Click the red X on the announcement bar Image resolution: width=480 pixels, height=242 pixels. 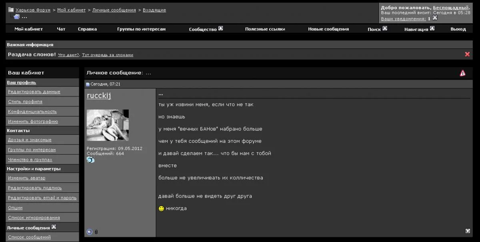(x=467, y=54)
